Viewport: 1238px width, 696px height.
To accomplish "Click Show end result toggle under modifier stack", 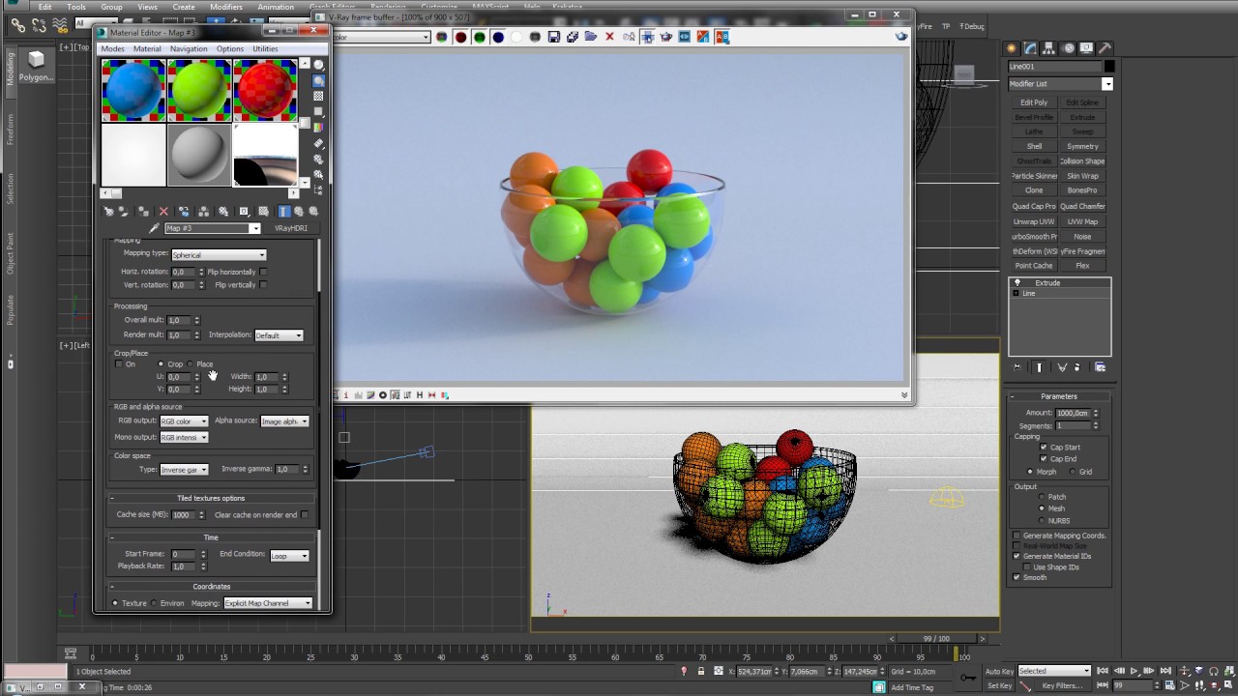I will point(1040,367).
